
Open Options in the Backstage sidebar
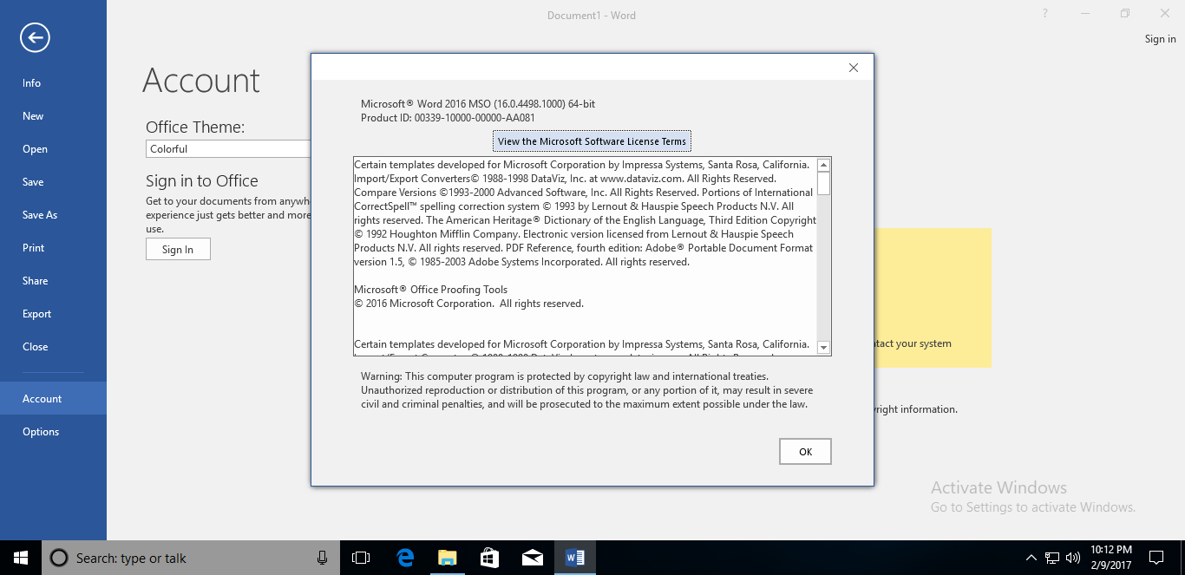click(53, 432)
